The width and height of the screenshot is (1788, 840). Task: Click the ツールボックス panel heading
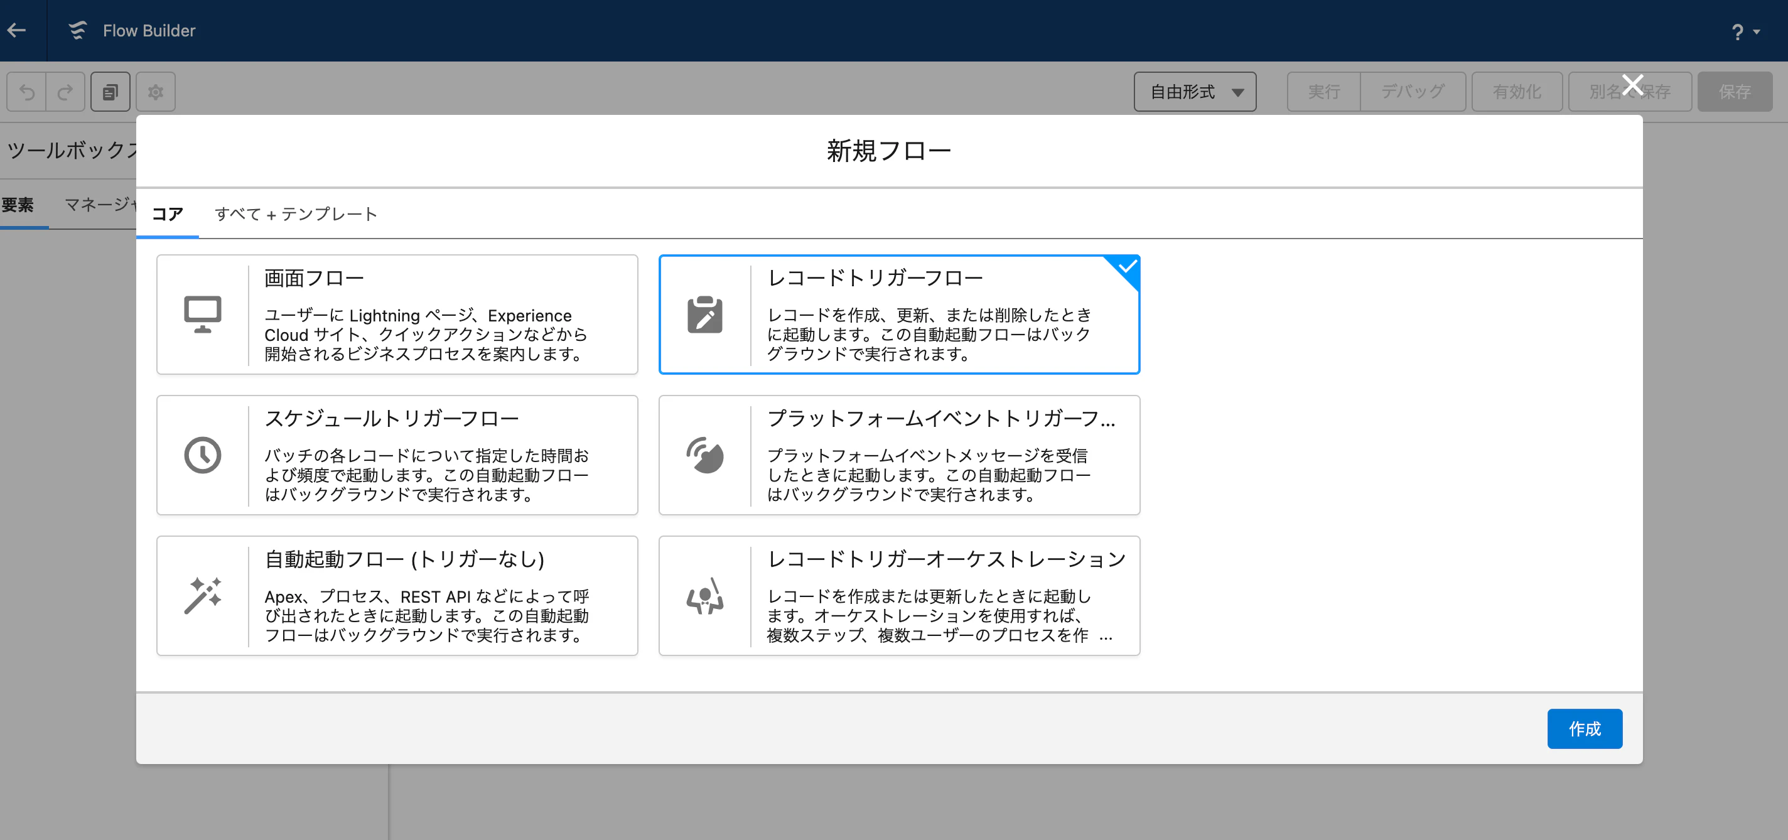pyautogui.click(x=72, y=149)
